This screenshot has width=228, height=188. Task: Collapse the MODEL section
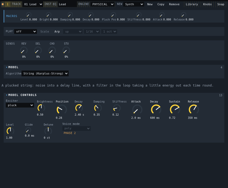pyautogui.click(x=12, y=67)
